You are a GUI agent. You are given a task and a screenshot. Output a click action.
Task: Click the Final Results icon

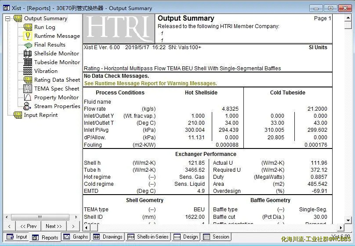[28, 45]
